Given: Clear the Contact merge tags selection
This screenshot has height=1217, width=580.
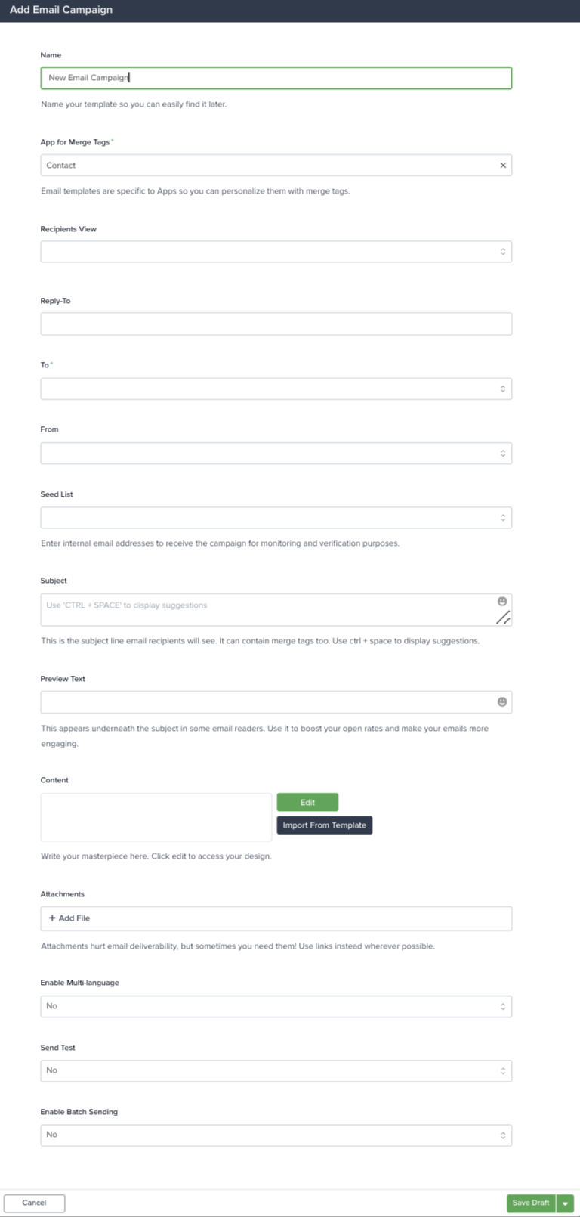Looking at the screenshot, I should (503, 166).
